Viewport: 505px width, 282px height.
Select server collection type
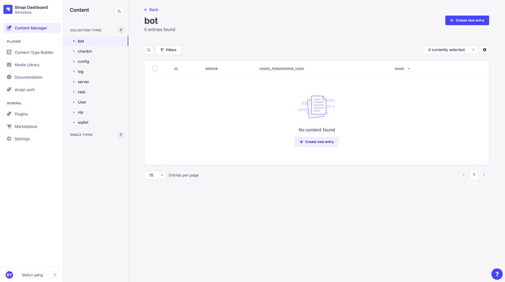pyautogui.click(x=96, y=82)
